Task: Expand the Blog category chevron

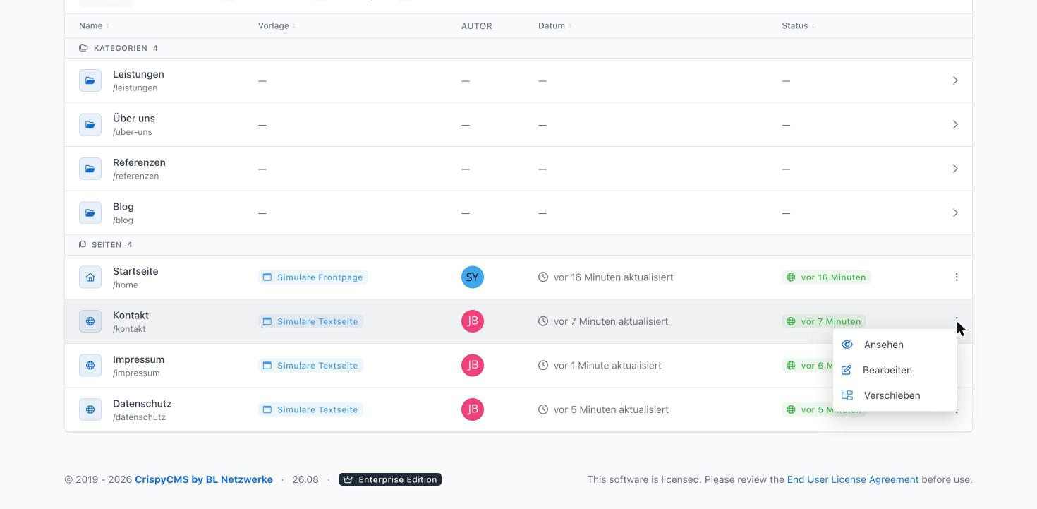Action: click(955, 212)
